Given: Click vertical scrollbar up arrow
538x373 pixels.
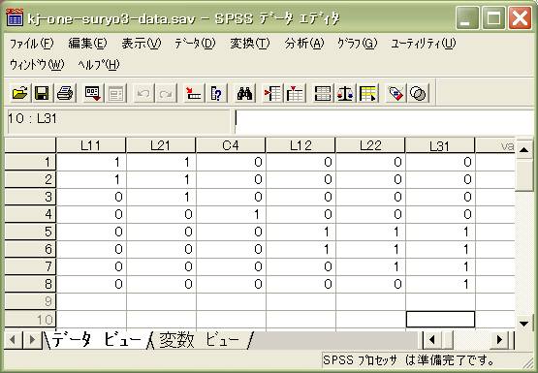Looking at the screenshot, I should (523, 149).
